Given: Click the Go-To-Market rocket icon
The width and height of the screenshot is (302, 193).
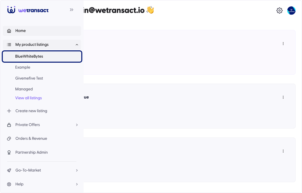Looking at the screenshot, I should (9, 170).
